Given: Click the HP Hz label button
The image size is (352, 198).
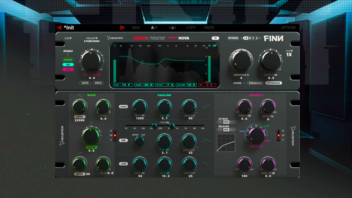Looking at the screenshot, I should (80, 174).
